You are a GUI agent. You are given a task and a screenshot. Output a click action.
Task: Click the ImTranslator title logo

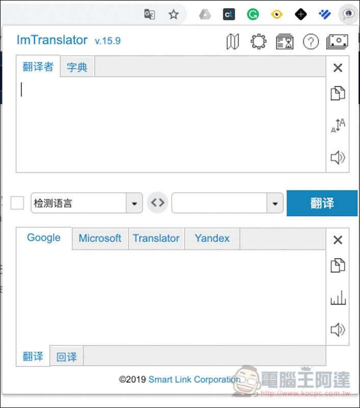pyautogui.click(x=52, y=40)
